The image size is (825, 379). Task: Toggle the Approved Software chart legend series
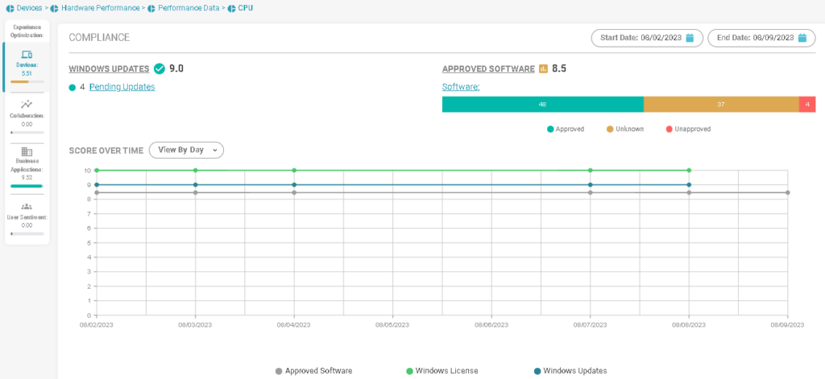pyautogui.click(x=313, y=371)
